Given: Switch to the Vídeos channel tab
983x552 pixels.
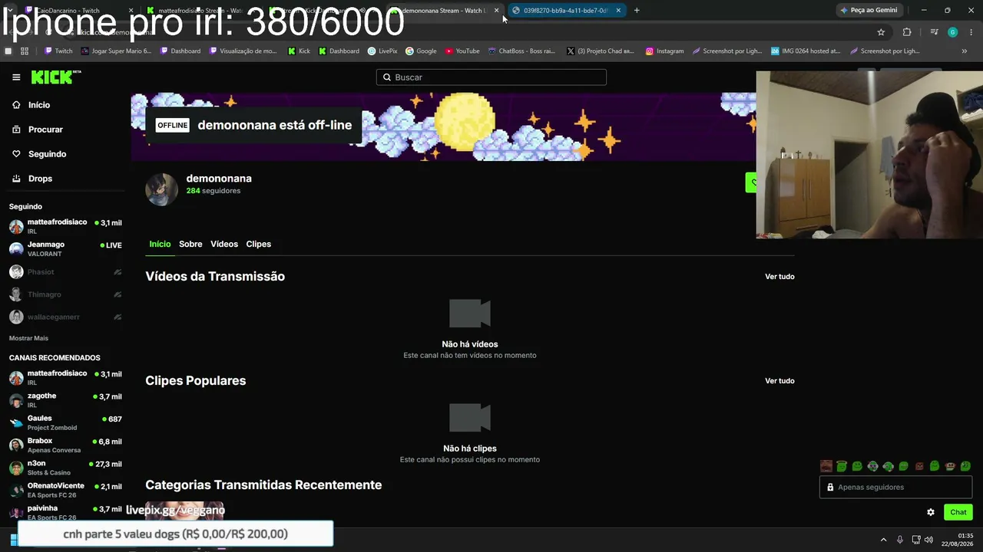Looking at the screenshot, I should [x=224, y=244].
